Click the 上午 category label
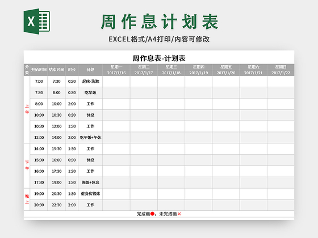318x238 pixels. (x=27, y=109)
